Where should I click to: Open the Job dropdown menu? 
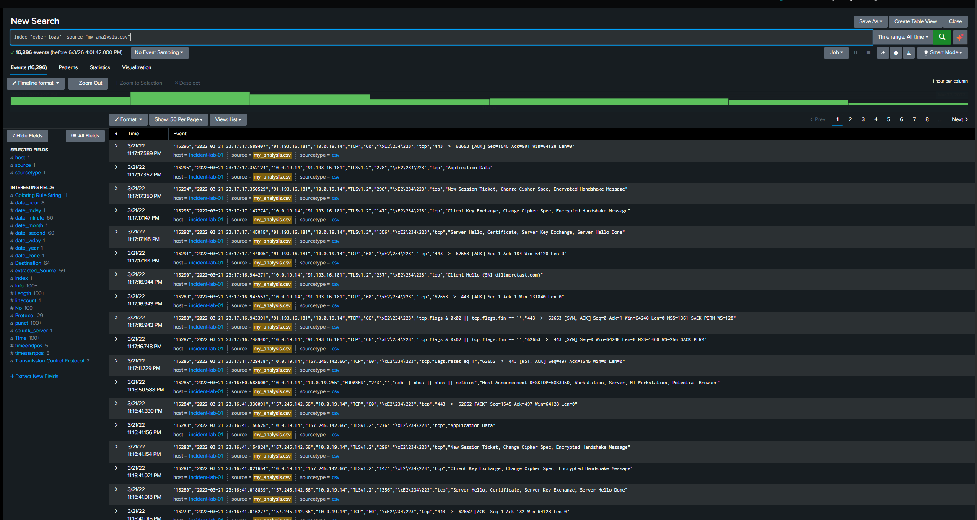[x=836, y=53]
